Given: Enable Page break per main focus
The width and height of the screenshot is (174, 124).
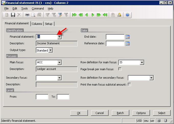Looking at the screenshot, I should click(120, 69).
